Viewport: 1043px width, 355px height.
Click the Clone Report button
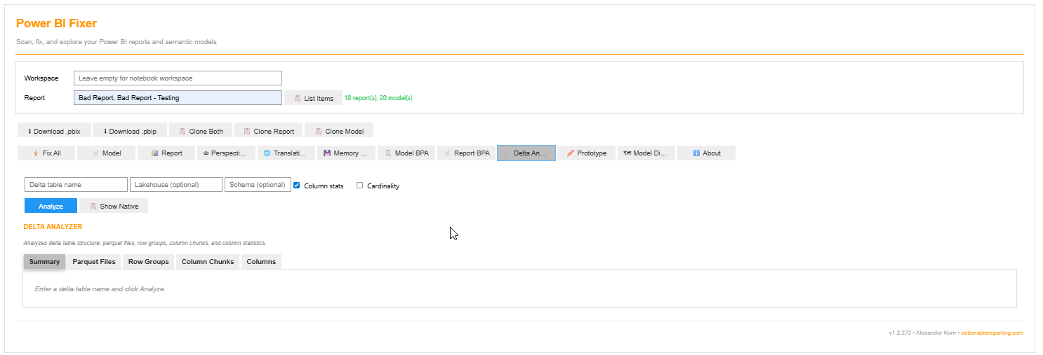pos(268,131)
